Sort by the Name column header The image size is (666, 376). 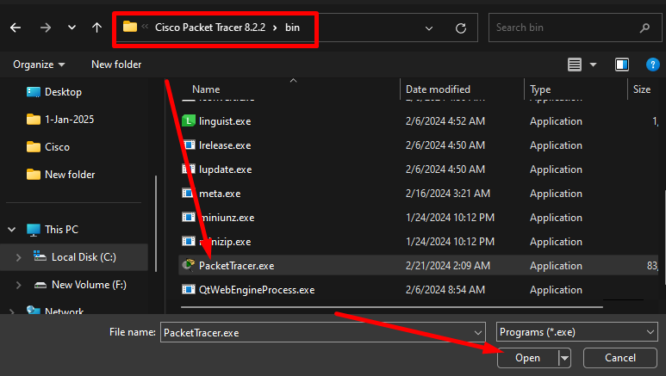pos(206,89)
